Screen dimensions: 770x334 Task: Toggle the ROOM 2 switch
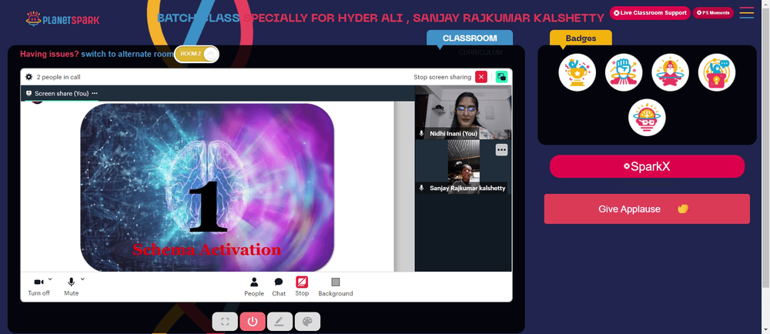[196, 53]
